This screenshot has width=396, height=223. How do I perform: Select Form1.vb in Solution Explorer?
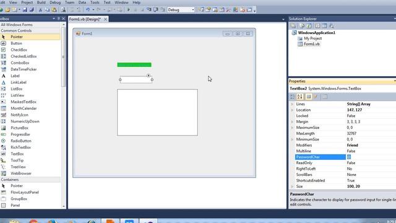(312, 44)
